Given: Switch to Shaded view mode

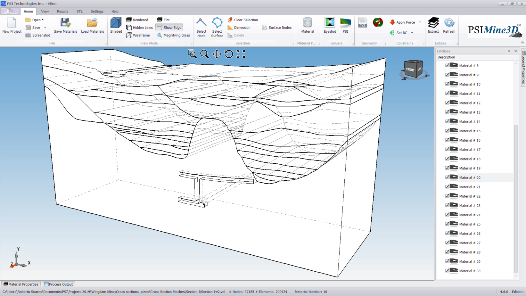Looking at the screenshot, I should [x=116, y=25].
